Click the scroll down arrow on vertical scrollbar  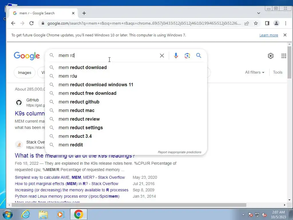click(289, 200)
